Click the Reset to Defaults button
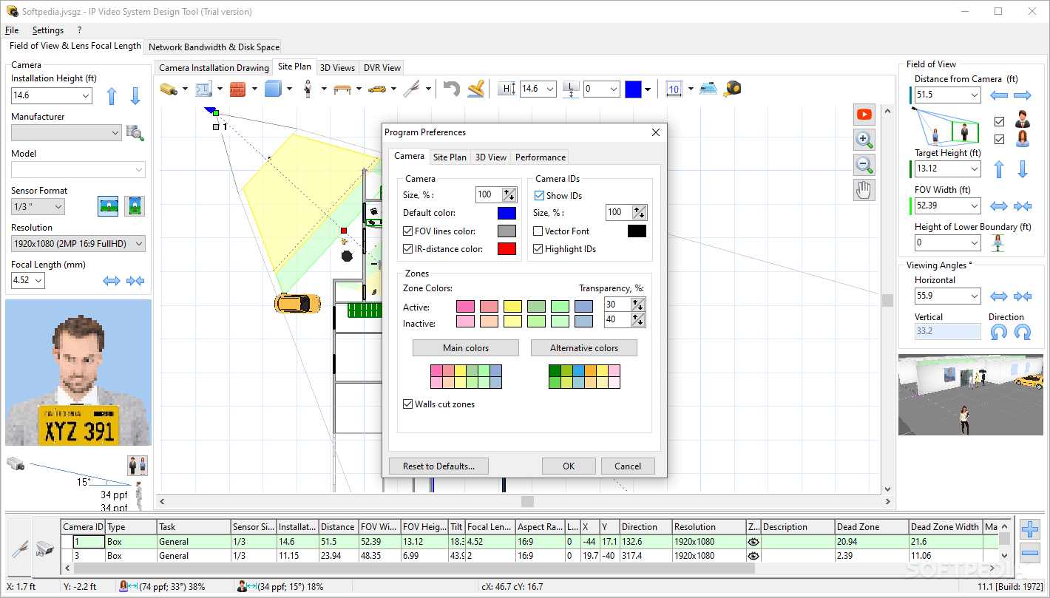The width and height of the screenshot is (1050, 598). 438,466
